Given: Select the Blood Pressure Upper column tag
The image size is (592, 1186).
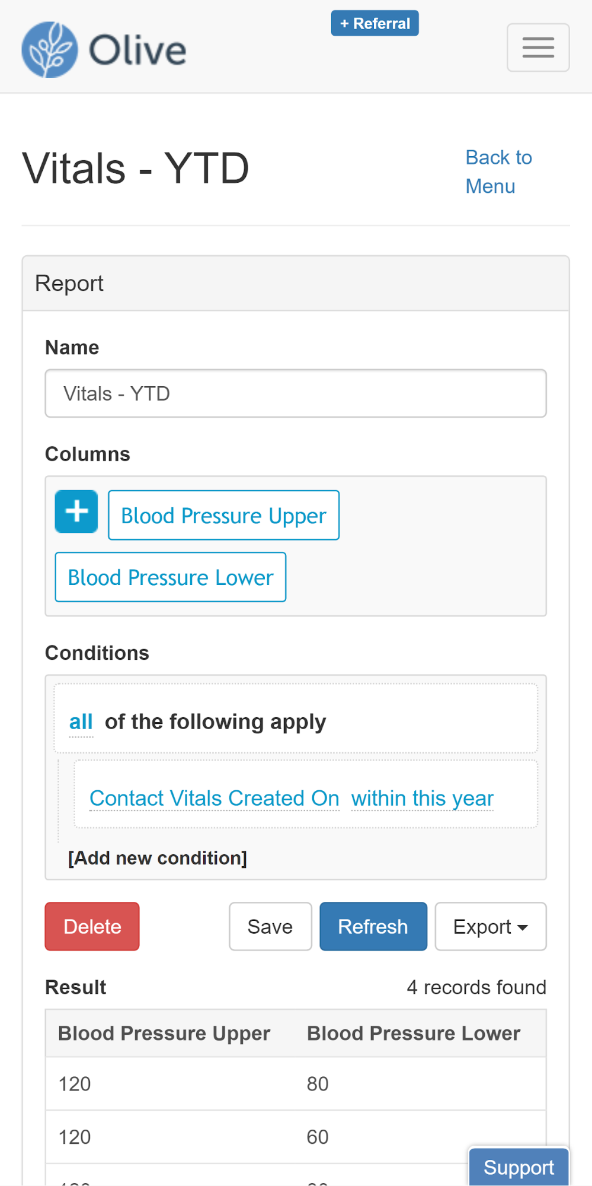Looking at the screenshot, I should point(223,516).
